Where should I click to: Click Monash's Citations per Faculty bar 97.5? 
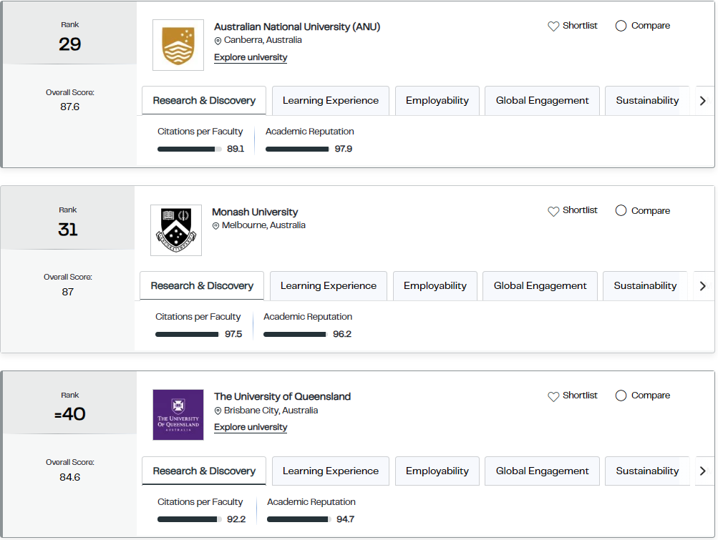[x=187, y=335]
